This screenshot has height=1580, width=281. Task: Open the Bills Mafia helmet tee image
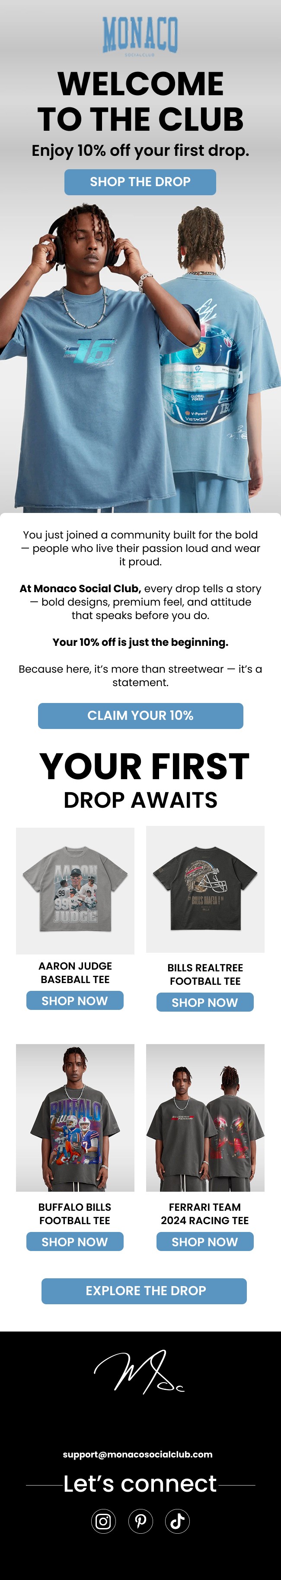tap(205, 889)
